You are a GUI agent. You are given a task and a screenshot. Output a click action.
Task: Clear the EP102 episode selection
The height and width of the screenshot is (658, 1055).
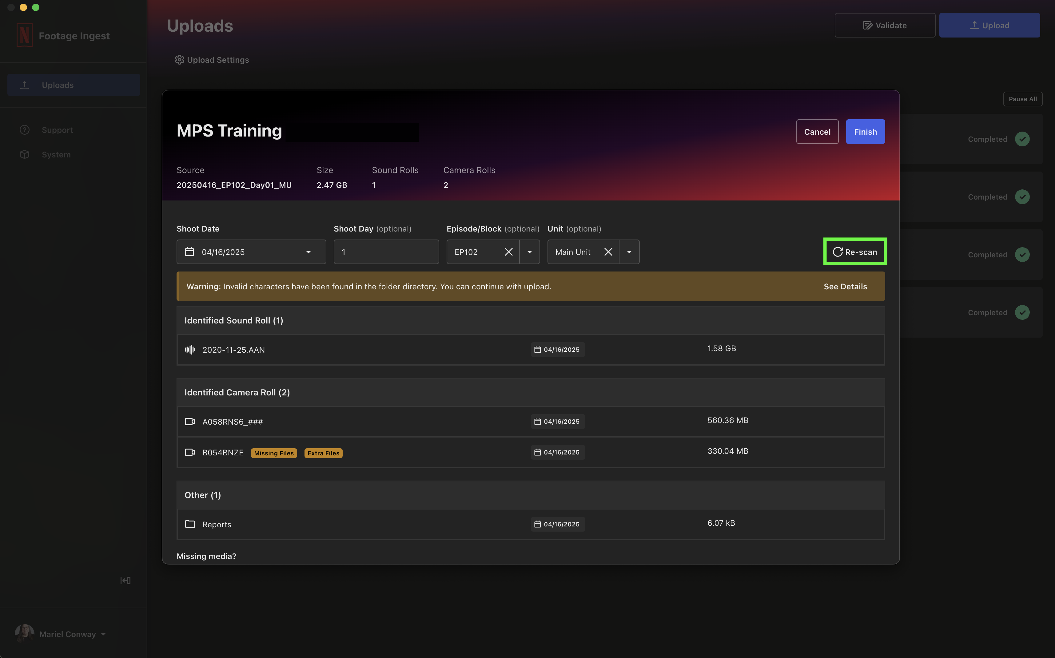click(x=508, y=252)
